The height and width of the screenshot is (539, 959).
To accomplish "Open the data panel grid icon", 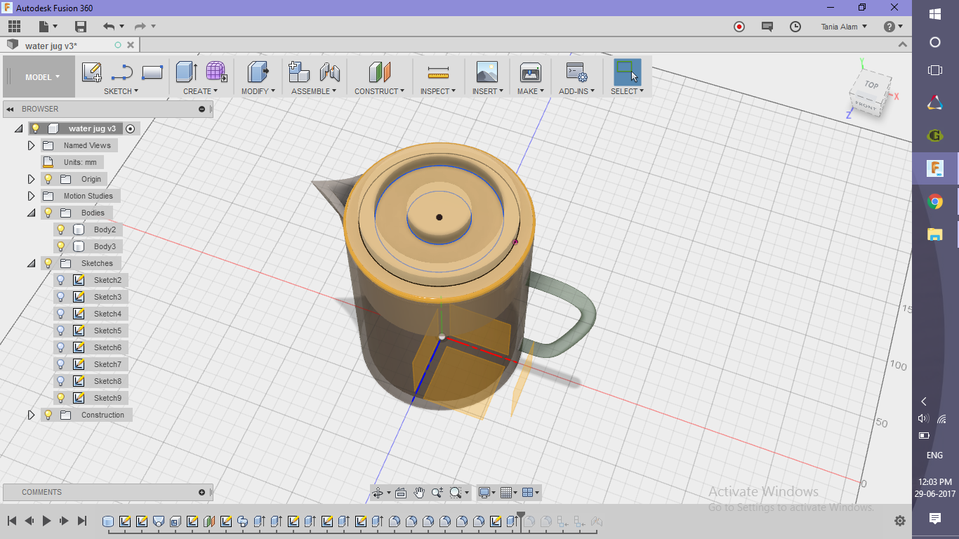I will pyautogui.click(x=14, y=27).
